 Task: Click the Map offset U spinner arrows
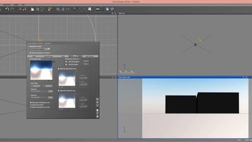tap(39, 86)
